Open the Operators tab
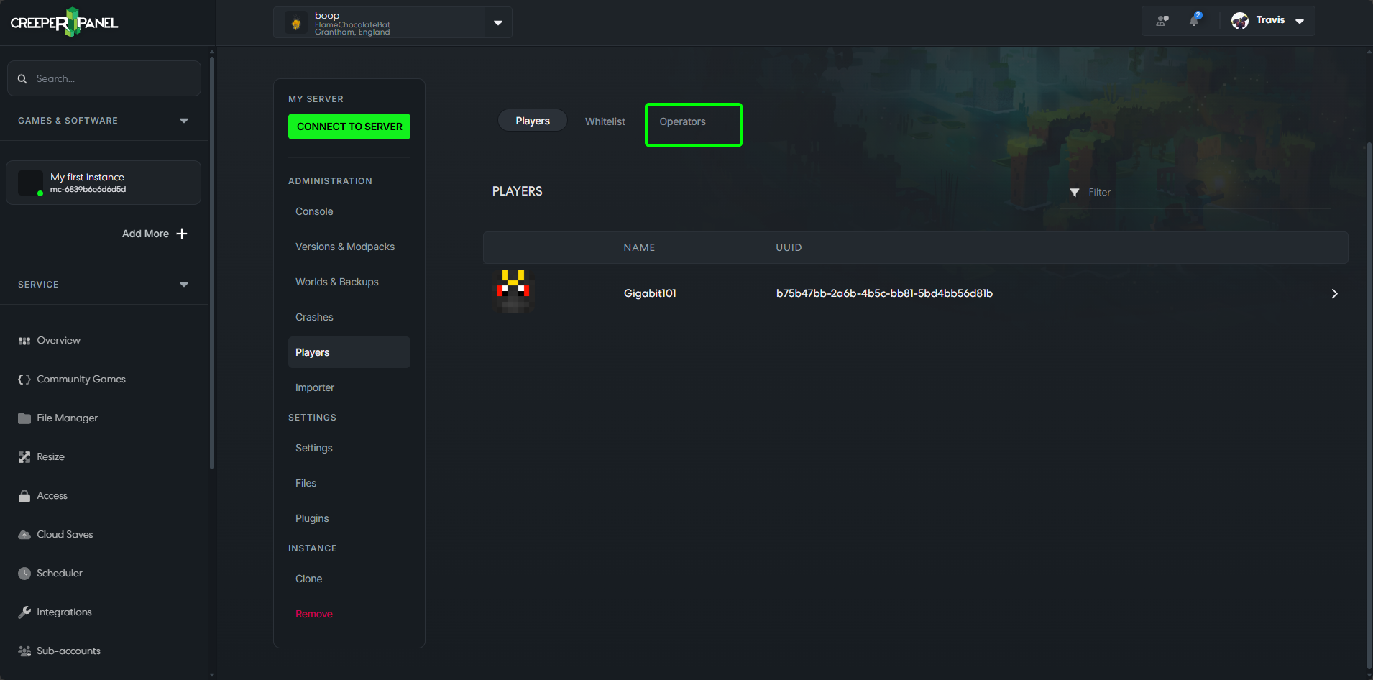This screenshot has width=1373, height=680. (681, 121)
